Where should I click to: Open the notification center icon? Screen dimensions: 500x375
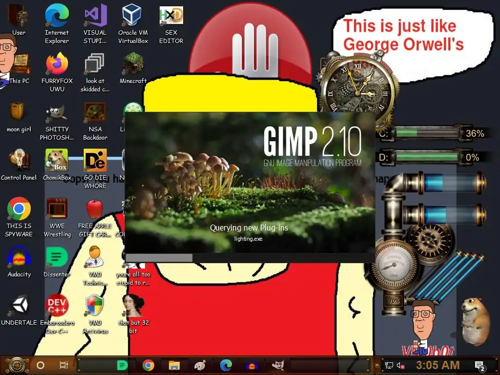tap(480, 366)
